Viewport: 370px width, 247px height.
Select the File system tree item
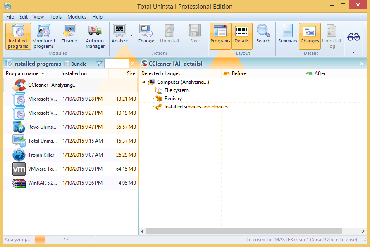176,90
